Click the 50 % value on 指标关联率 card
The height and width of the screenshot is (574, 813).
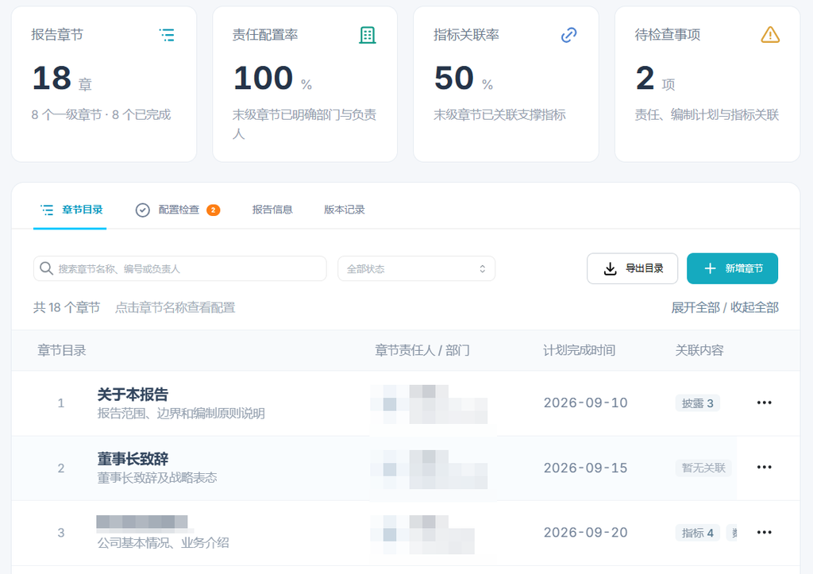pos(464,79)
